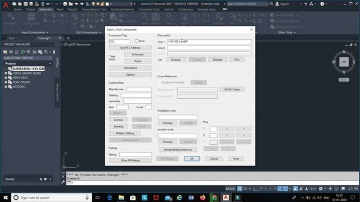The image size is (360, 202).
Task: Click the Multiple Catalog button
Action: pyautogui.click(x=125, y=134)
